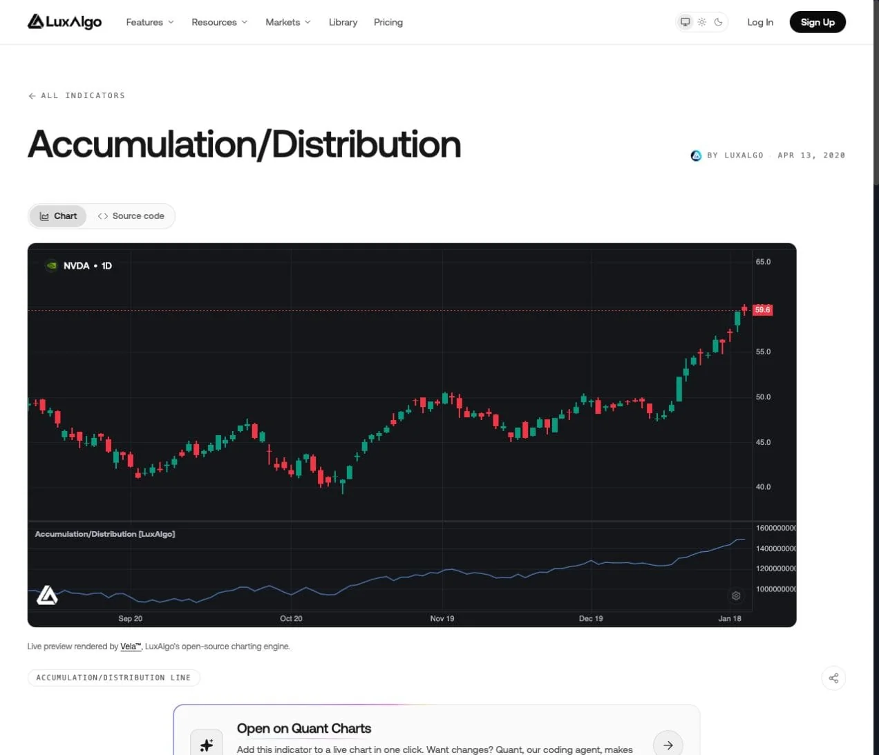Click the Nov 19 date axis label

(442, 618)
